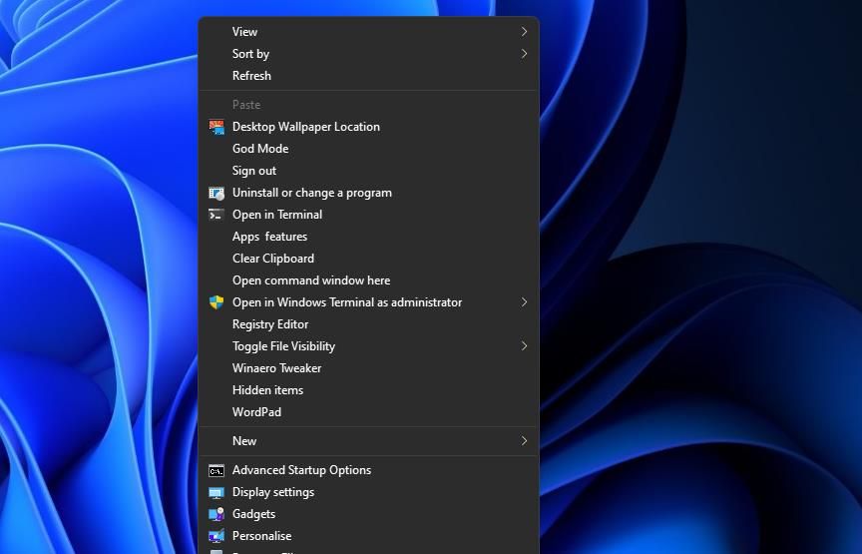The height and width of the screenshot is (554, 862).
Task: Select Advanced Startup Options
Action: tap(368, 470)
